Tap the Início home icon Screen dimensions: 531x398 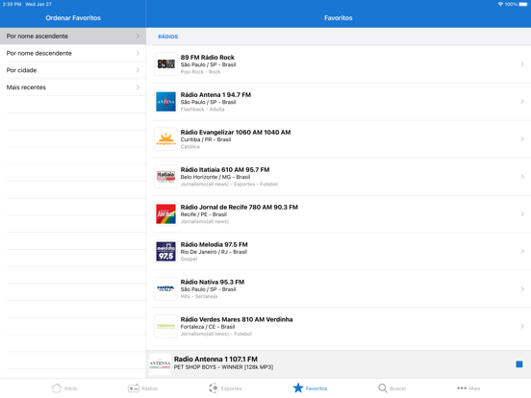point(56,388)
